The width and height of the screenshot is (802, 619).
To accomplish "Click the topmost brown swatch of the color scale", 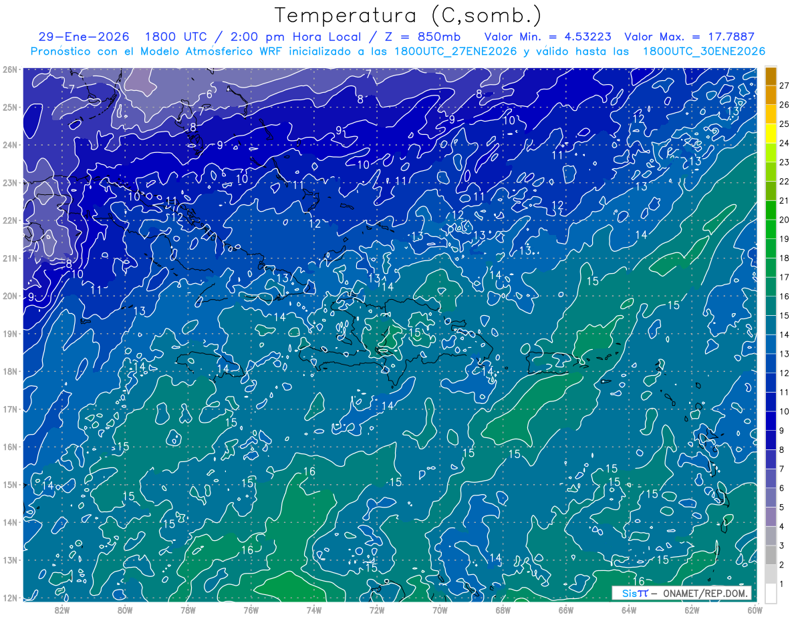I will click(771, 76).
